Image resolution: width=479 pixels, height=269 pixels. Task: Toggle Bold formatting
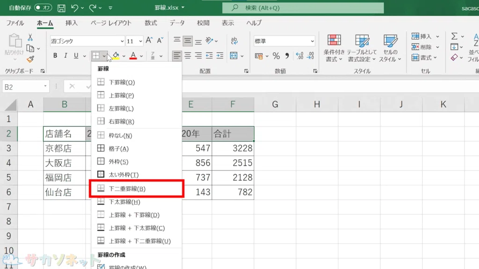point(55,56)
